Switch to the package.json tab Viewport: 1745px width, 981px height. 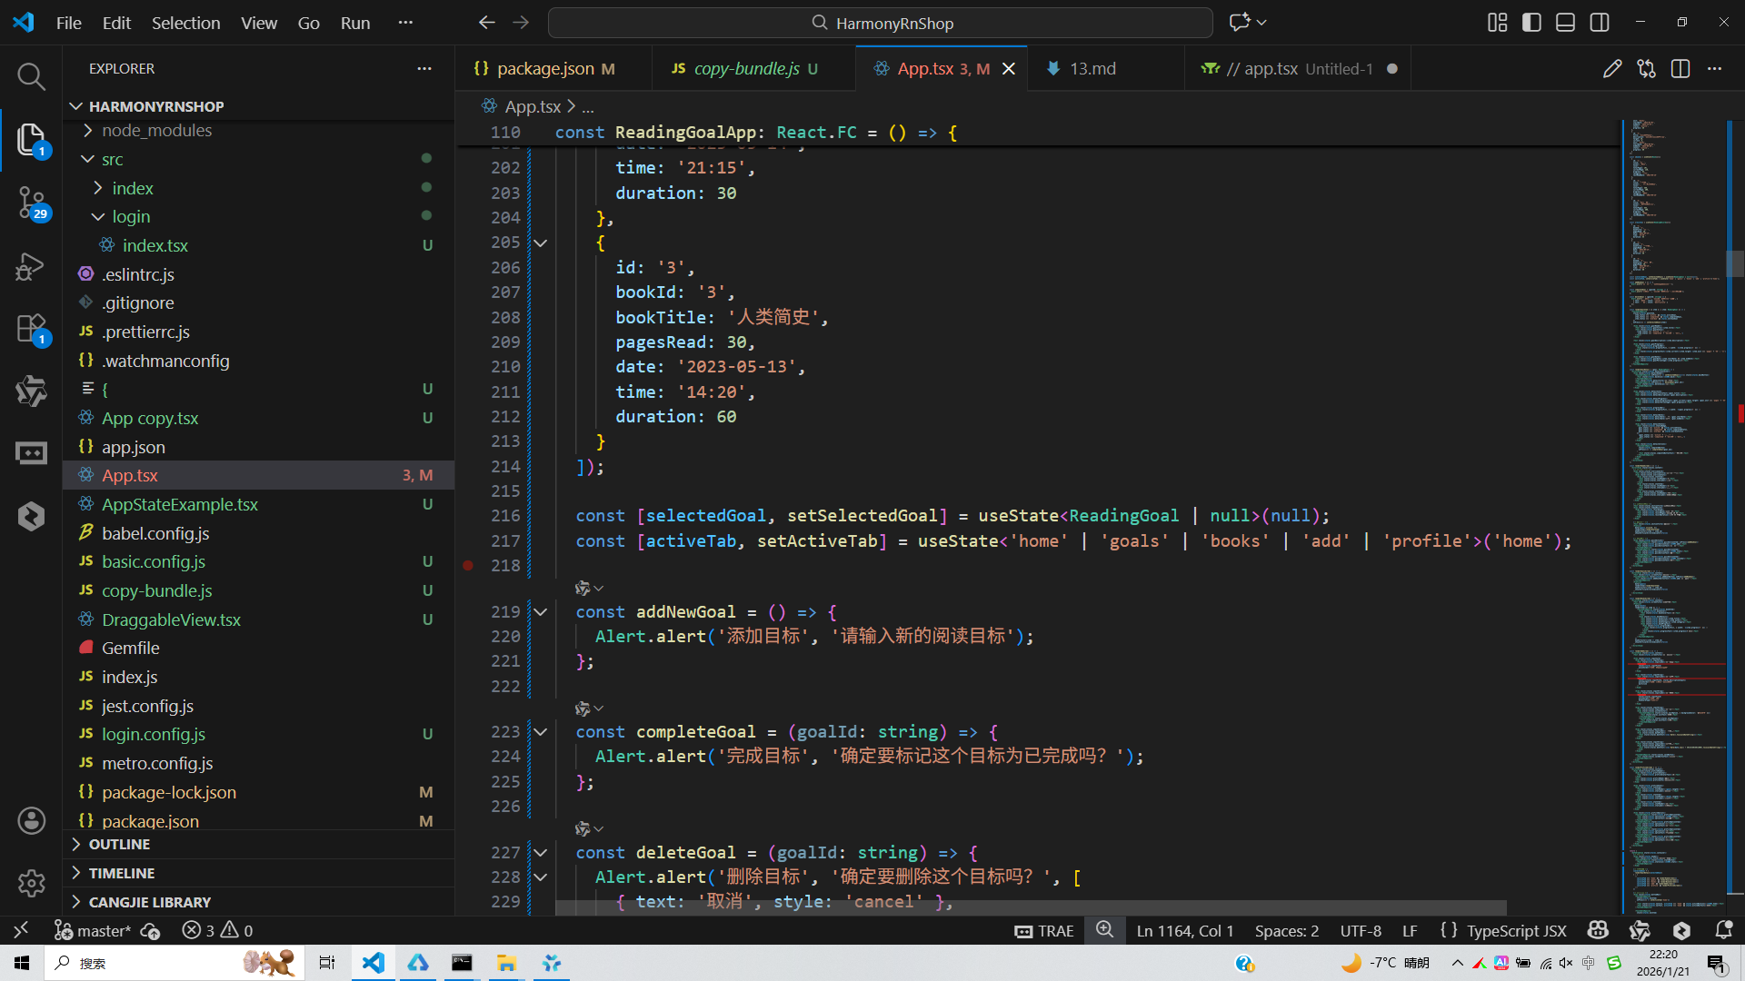(x=545, y=69)
